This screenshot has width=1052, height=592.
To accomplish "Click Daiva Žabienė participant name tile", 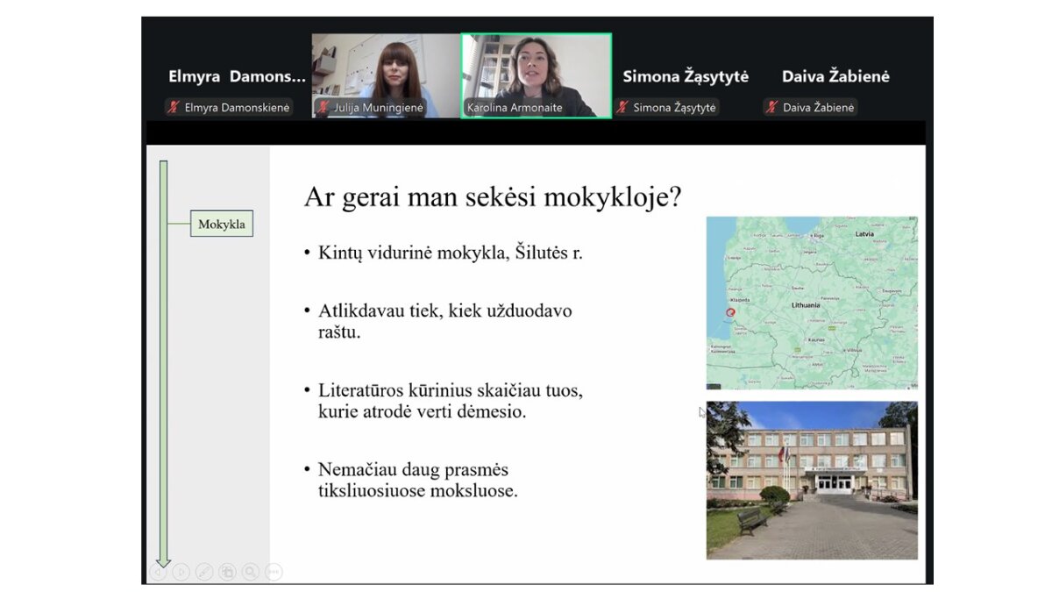I will (x=835, y=76).
